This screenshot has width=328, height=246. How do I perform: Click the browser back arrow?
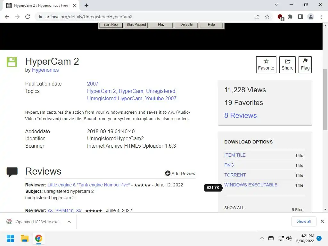click(x=7, y=17)
